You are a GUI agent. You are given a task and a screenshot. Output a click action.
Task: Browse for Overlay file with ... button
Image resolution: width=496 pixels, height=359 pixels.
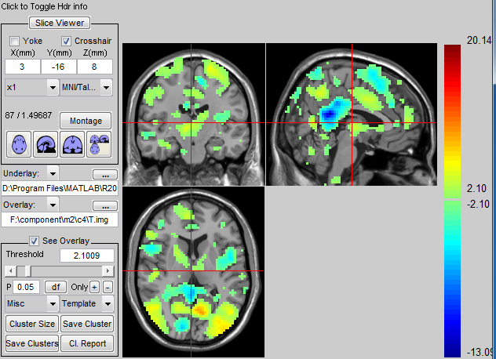[105, 206]
